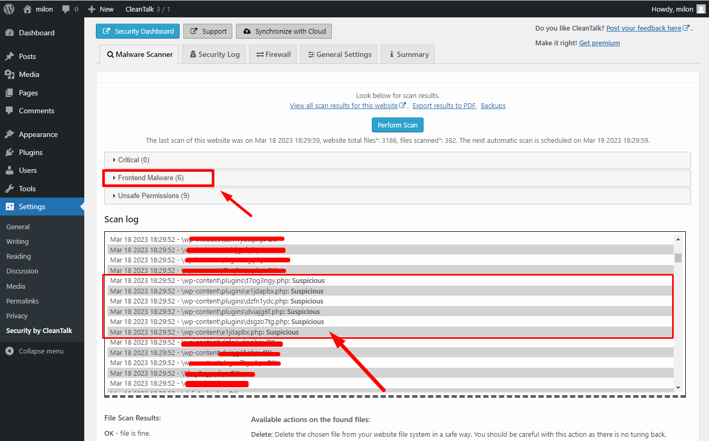Screen dimensions: 709x441
Task: Select log row t7og3ngy.php: Suspicious
Action: point(390,280)
